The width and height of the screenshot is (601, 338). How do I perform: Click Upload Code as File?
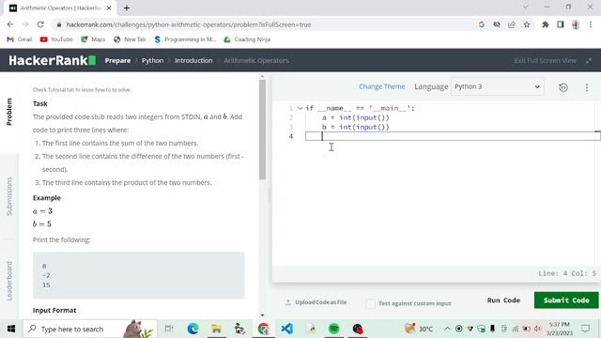click(316, 302)
